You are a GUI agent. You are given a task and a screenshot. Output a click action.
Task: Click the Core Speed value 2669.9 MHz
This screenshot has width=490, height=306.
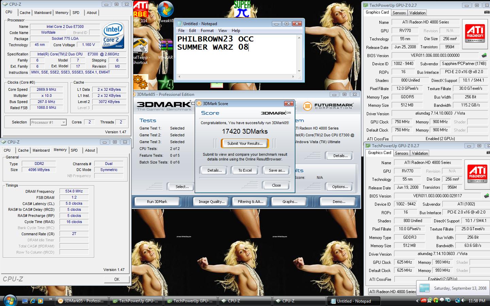pyautogui.click(x=46, y=89)
